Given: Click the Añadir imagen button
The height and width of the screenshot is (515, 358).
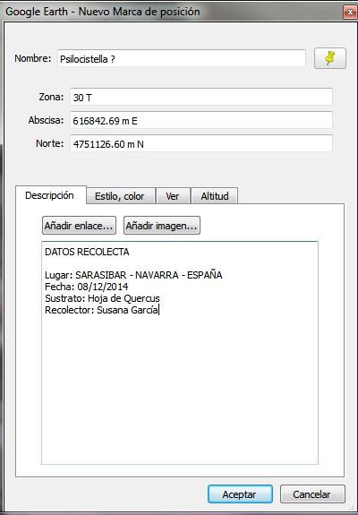Looking at the screenshot, I should (x=162, y=226).
